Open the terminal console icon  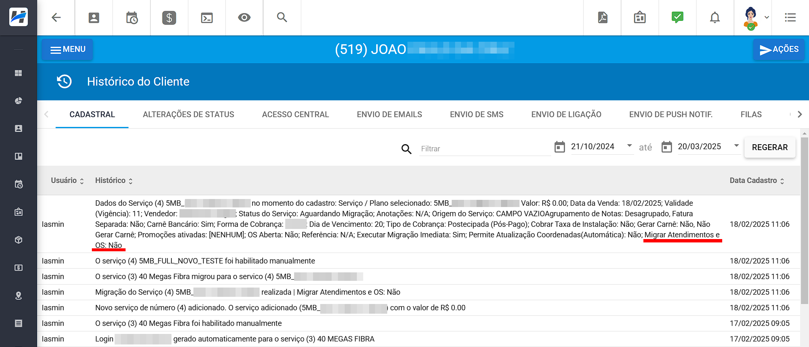tap(207, 18)
